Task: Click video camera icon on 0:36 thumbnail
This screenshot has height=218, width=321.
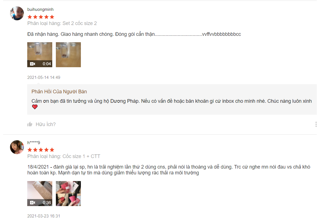Action: (33, 202)
